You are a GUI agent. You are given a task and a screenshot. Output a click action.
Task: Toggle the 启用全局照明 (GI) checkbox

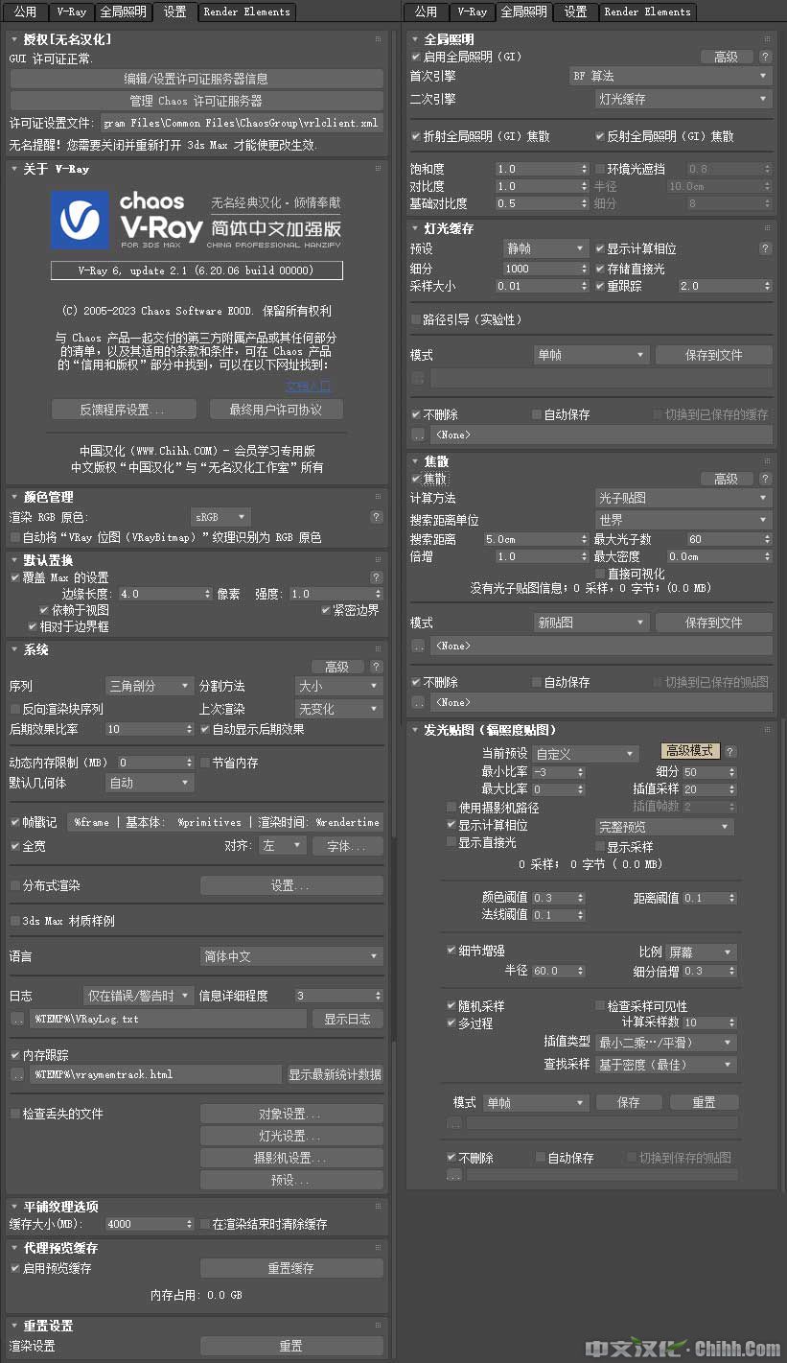pos(416,57)
